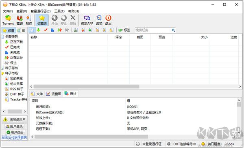Open the File menu (文件)

[8, 11]
